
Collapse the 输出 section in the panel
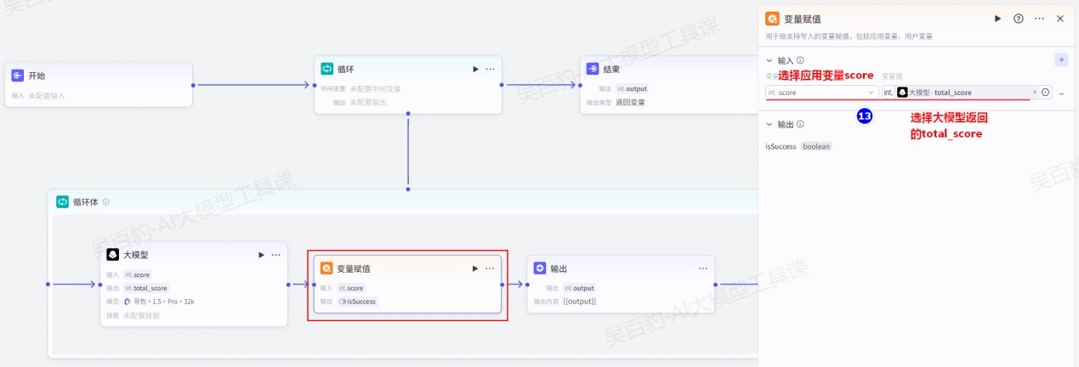click(x=769, y=125)
